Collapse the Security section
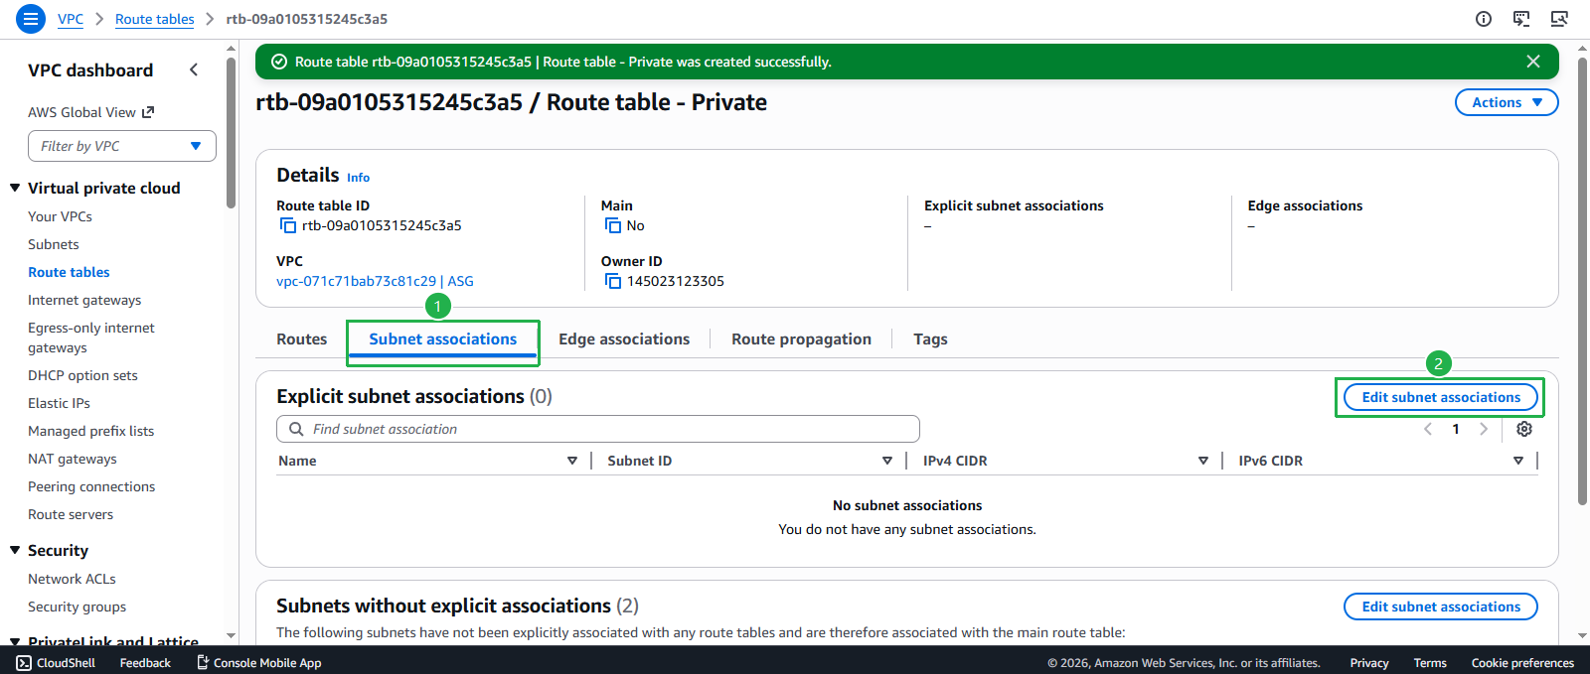The width and height of the screenshot is (1590, 674). point(15,550)
